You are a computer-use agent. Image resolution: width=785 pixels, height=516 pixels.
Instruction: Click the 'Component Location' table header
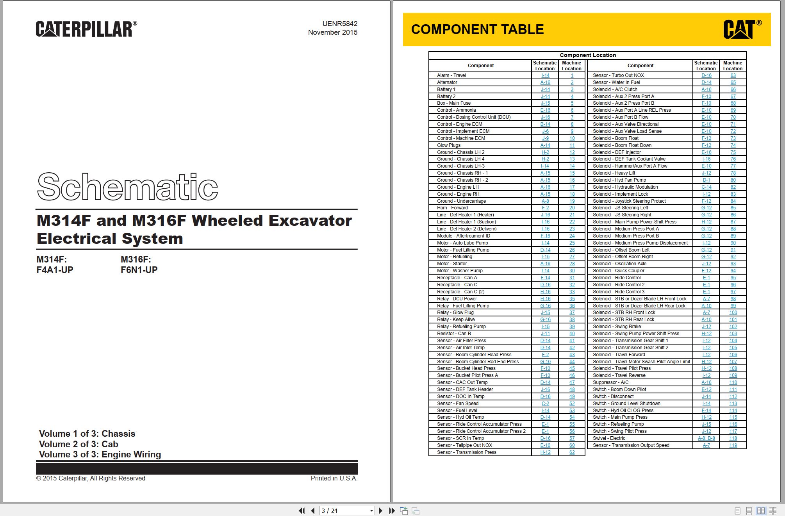point(588,55)
